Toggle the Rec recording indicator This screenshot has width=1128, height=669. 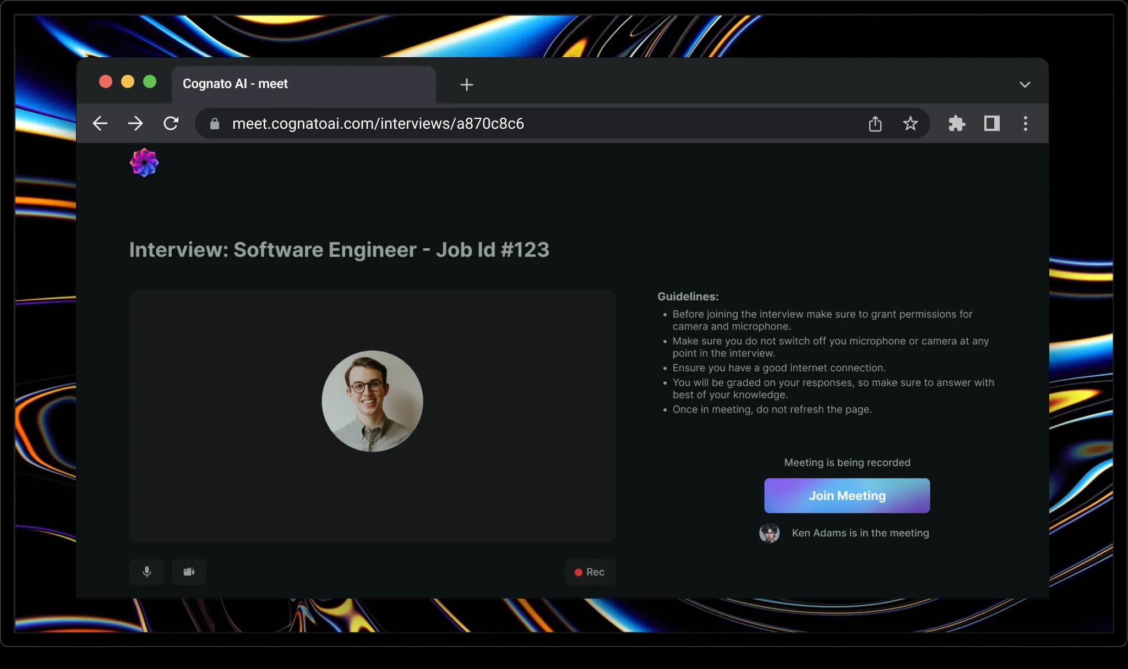point(590,572)
